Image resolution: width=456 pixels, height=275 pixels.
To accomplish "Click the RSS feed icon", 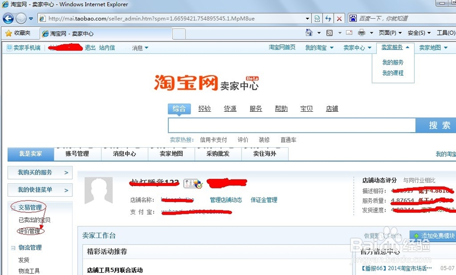I will pos(329,32).
